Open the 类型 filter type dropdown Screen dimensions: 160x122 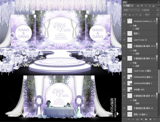(128, 6)
